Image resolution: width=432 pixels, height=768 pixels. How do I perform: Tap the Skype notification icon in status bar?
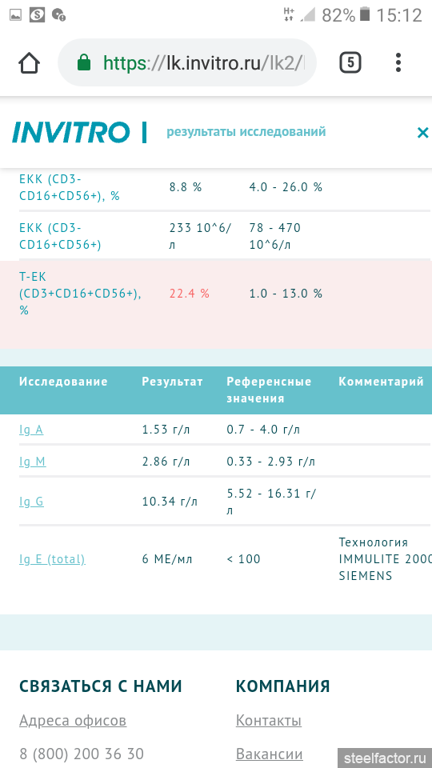[x=37, y=14]
